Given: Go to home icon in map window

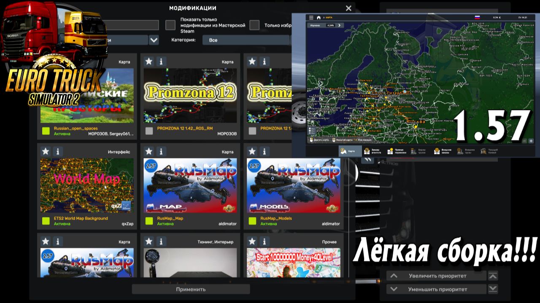Looking at the screenshot, I should (x=319, y=18).
